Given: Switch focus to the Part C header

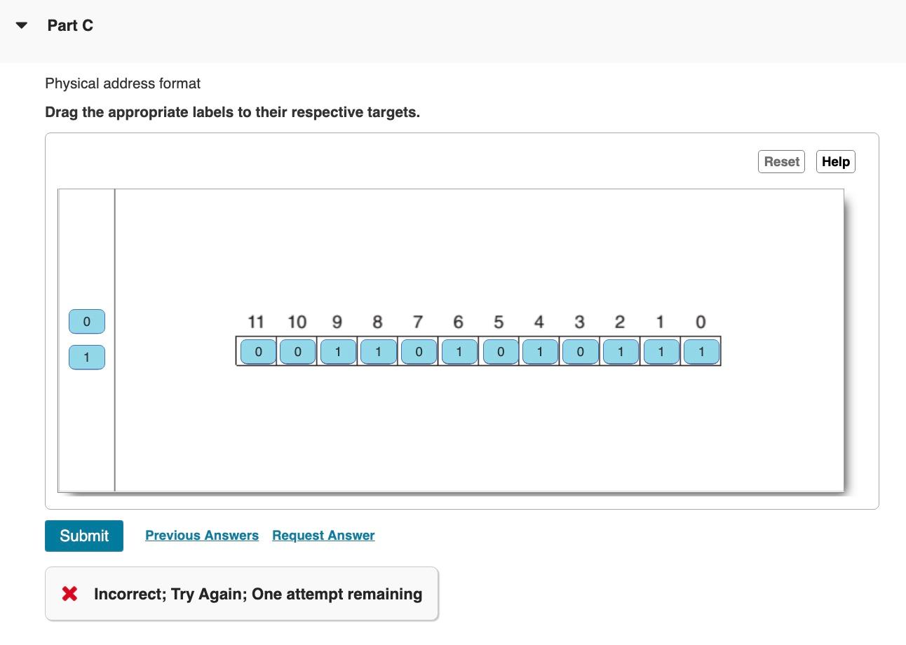Looking at the screenshot, I should pyautogui.click(x=70, y=25).
